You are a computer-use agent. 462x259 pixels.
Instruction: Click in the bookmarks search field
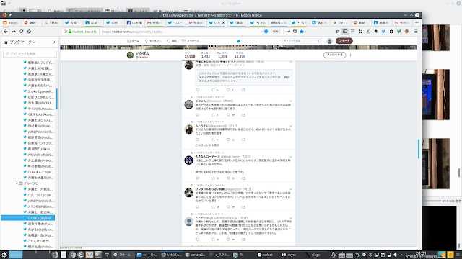coord(30,53)
